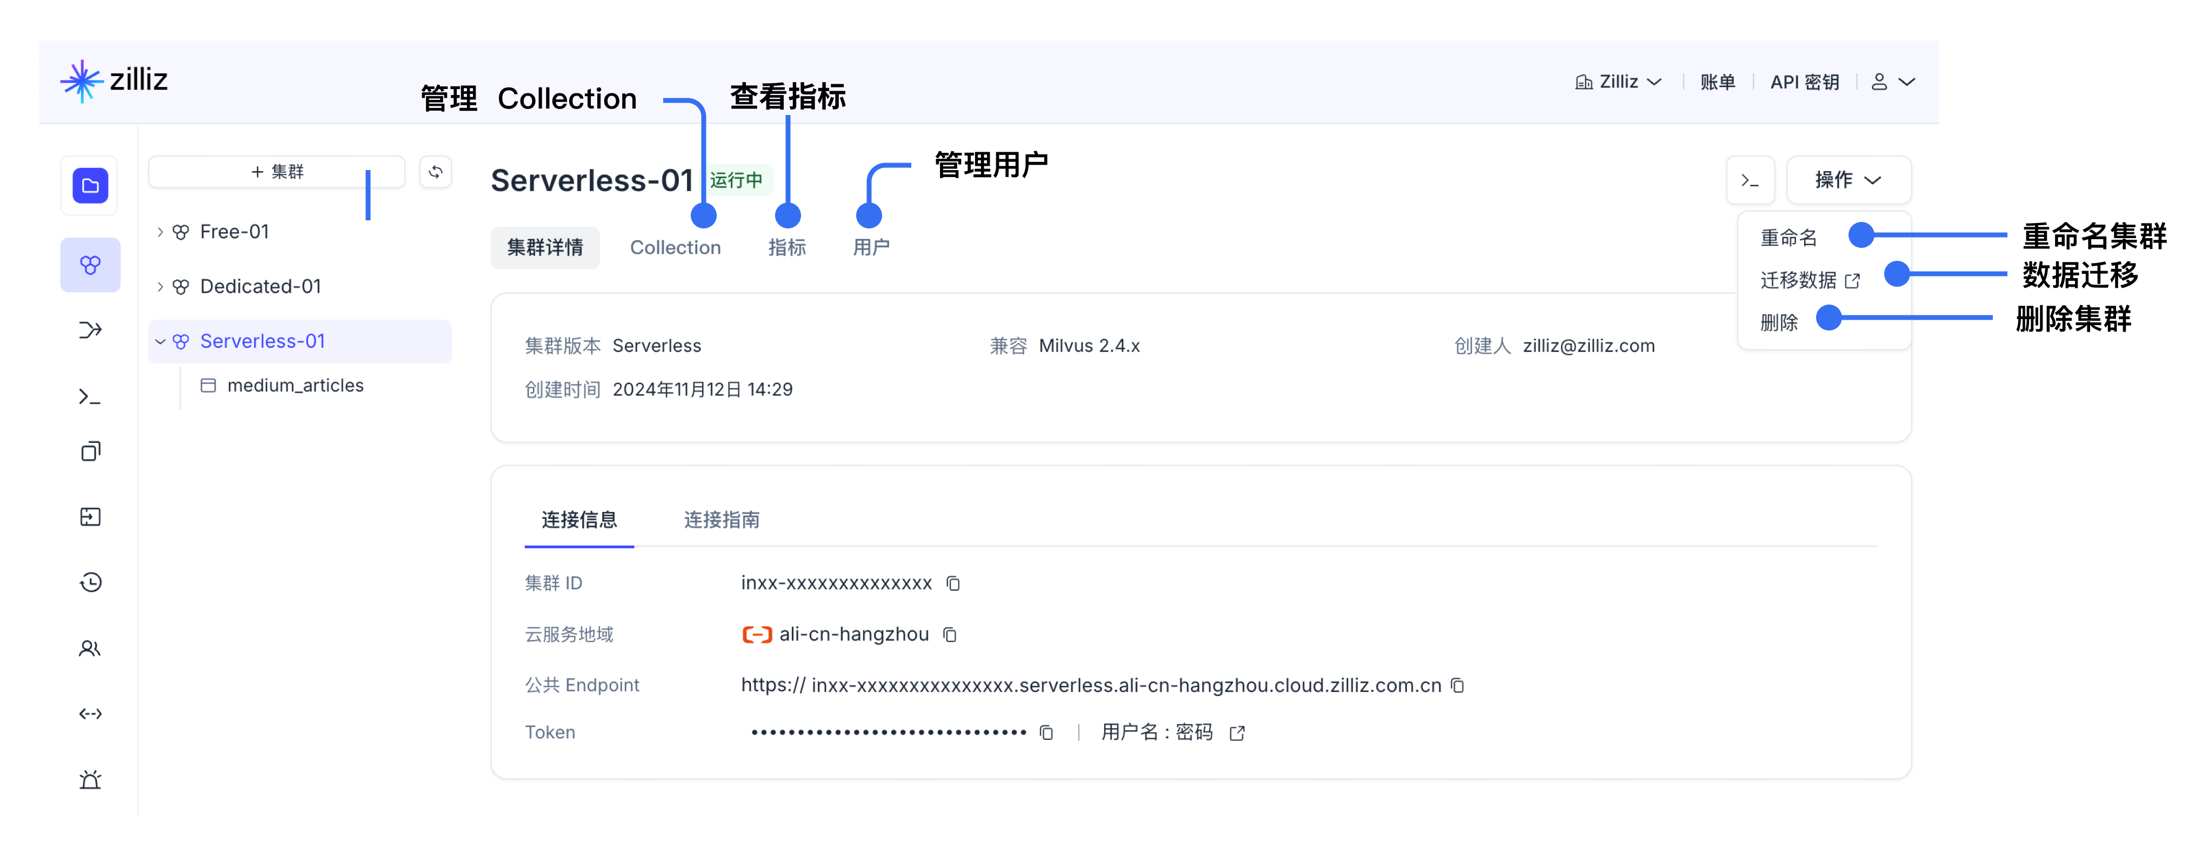Screen dimensions: 2202x857
Task: Click the public Endpoint URL text
Action: coord(1091,686)
